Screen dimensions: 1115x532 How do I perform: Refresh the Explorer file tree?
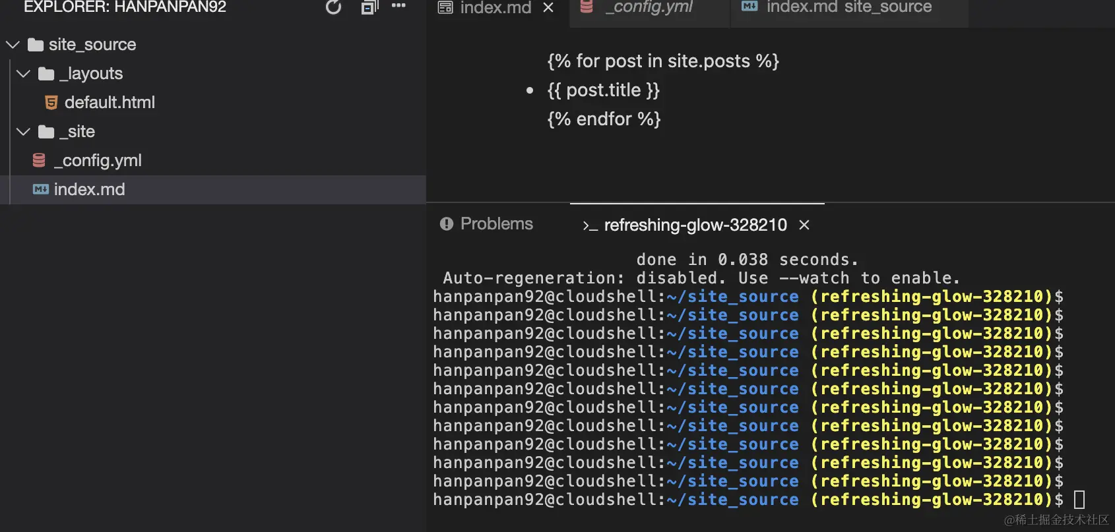(x=333, y=7)
